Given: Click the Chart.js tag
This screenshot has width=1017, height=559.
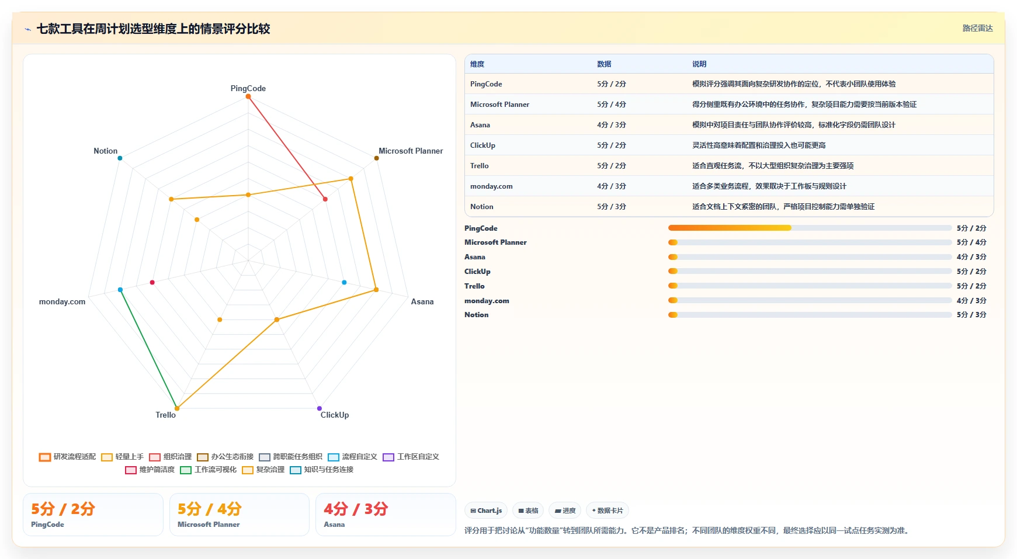Looking at the screenshot, I should point(486,511).
